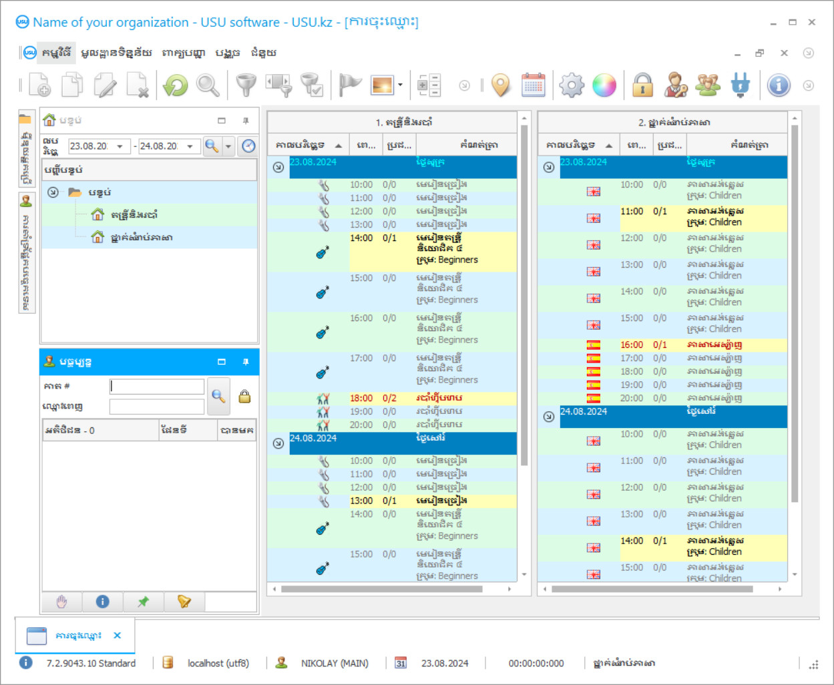Collapse the 24.08.2024 group in the first schedule
This screenshot has height=685, width=834.
pyautogui.click(x=278, y=443)
